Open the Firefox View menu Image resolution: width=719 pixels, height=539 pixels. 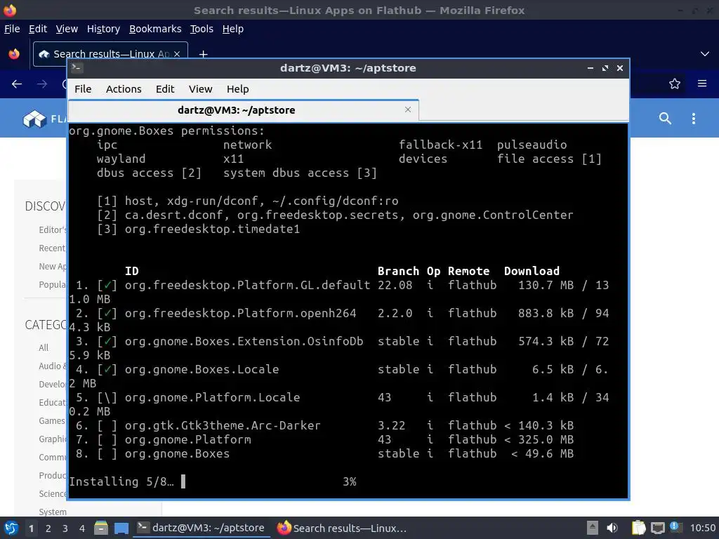(67, 29)
